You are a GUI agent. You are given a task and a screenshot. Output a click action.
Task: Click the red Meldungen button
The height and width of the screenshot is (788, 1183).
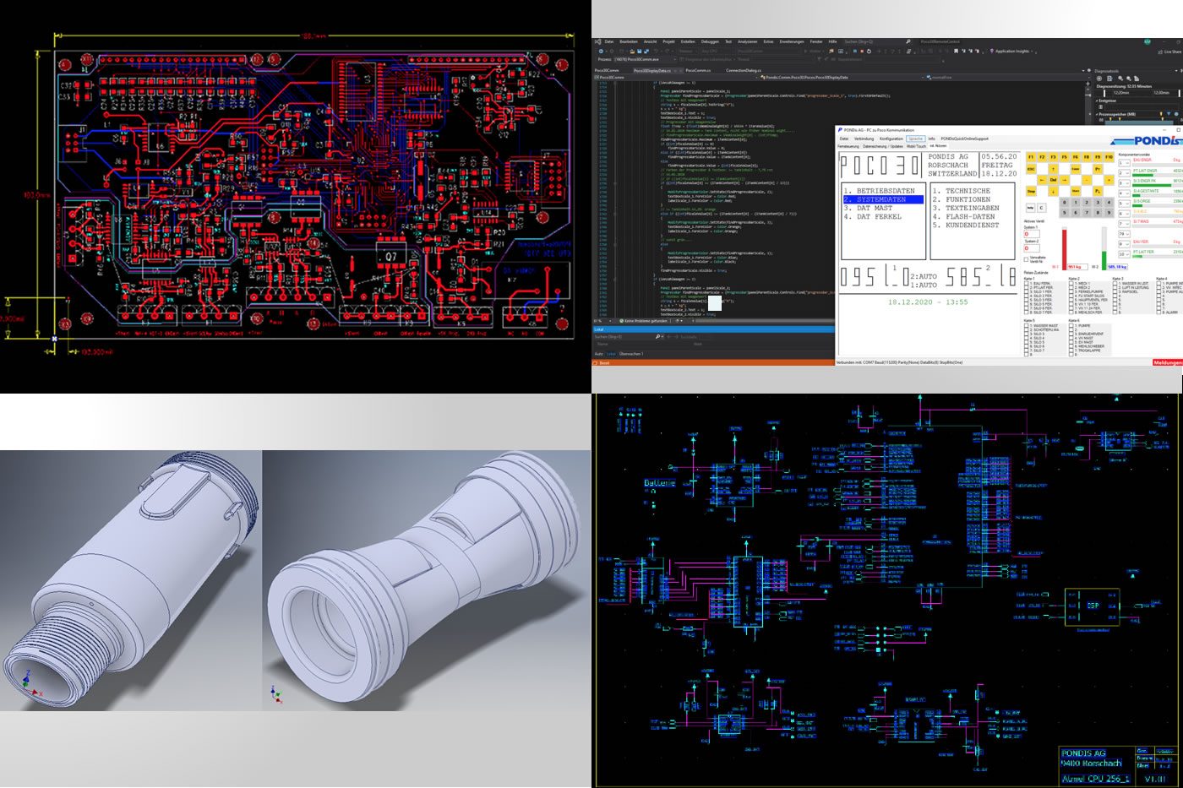1168,362
